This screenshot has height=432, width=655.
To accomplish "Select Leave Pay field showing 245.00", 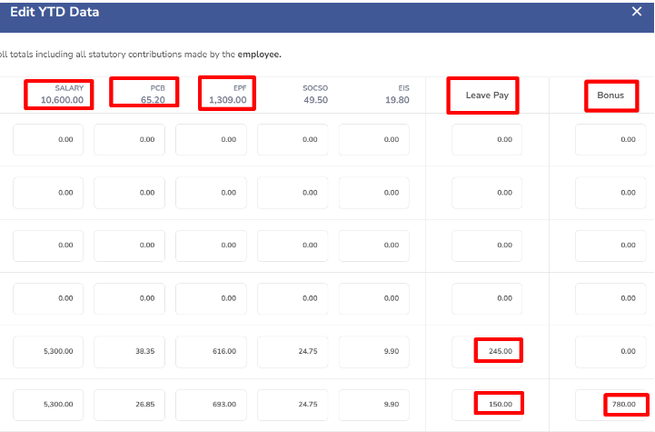I will click(487, 352).
